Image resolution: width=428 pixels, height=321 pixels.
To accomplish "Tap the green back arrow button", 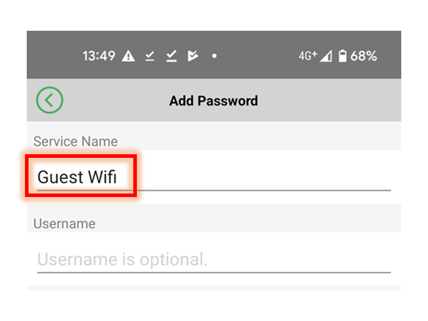I will [49, 100].
